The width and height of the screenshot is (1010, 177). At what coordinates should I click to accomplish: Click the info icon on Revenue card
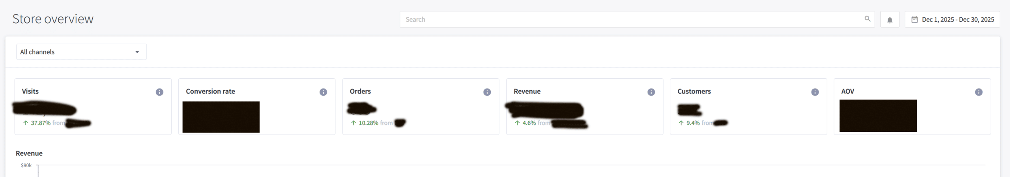651,92
